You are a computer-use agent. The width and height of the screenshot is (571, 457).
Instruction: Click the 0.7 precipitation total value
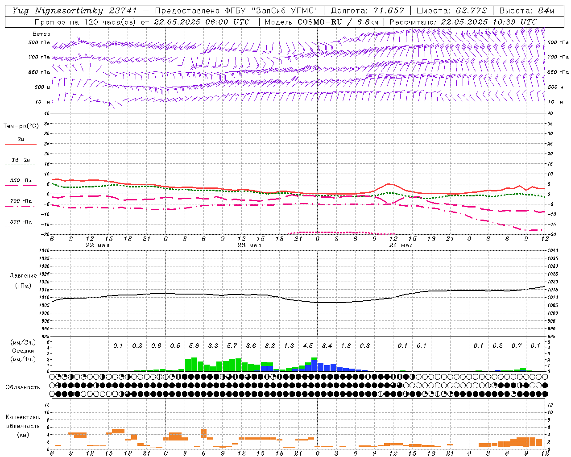(517, 346)
